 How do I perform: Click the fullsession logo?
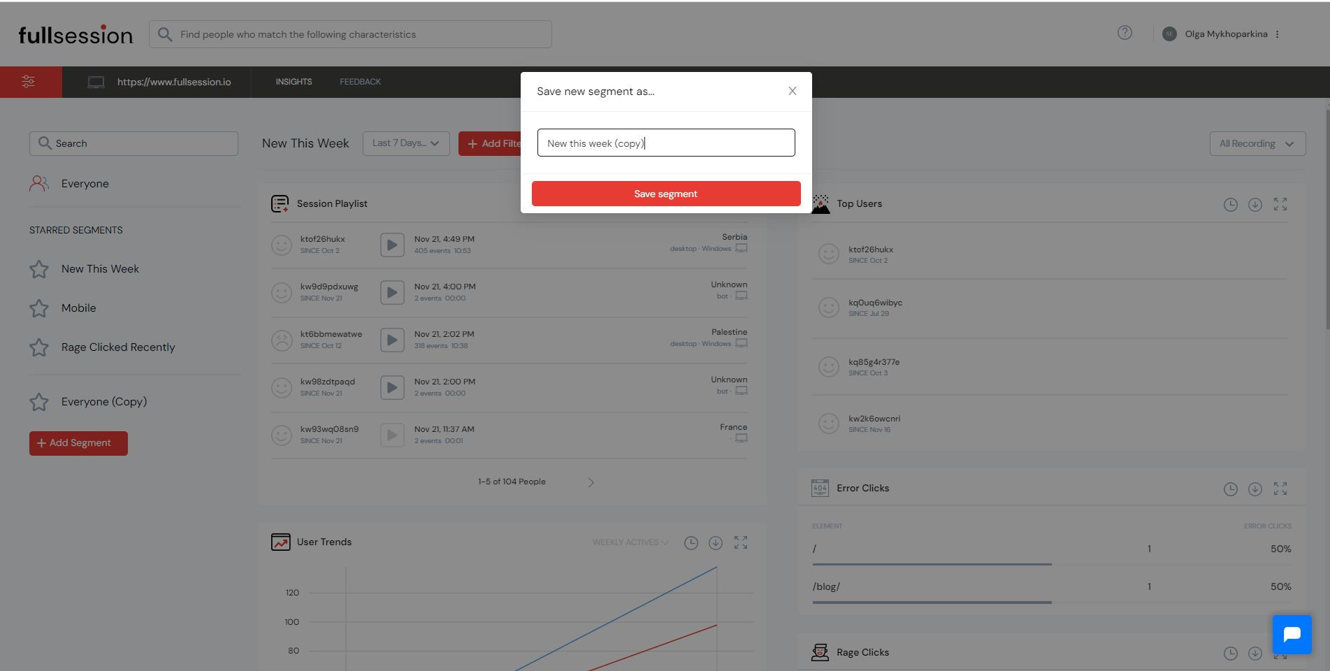75,34
